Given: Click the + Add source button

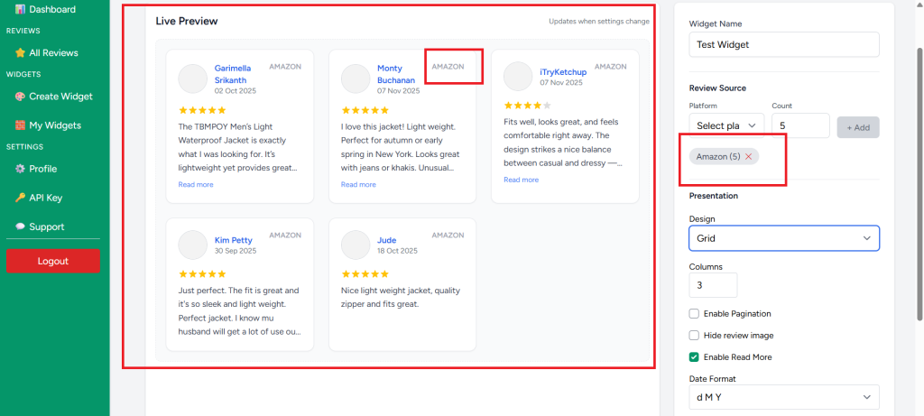Looking at the screenshot, I should 857,127.
